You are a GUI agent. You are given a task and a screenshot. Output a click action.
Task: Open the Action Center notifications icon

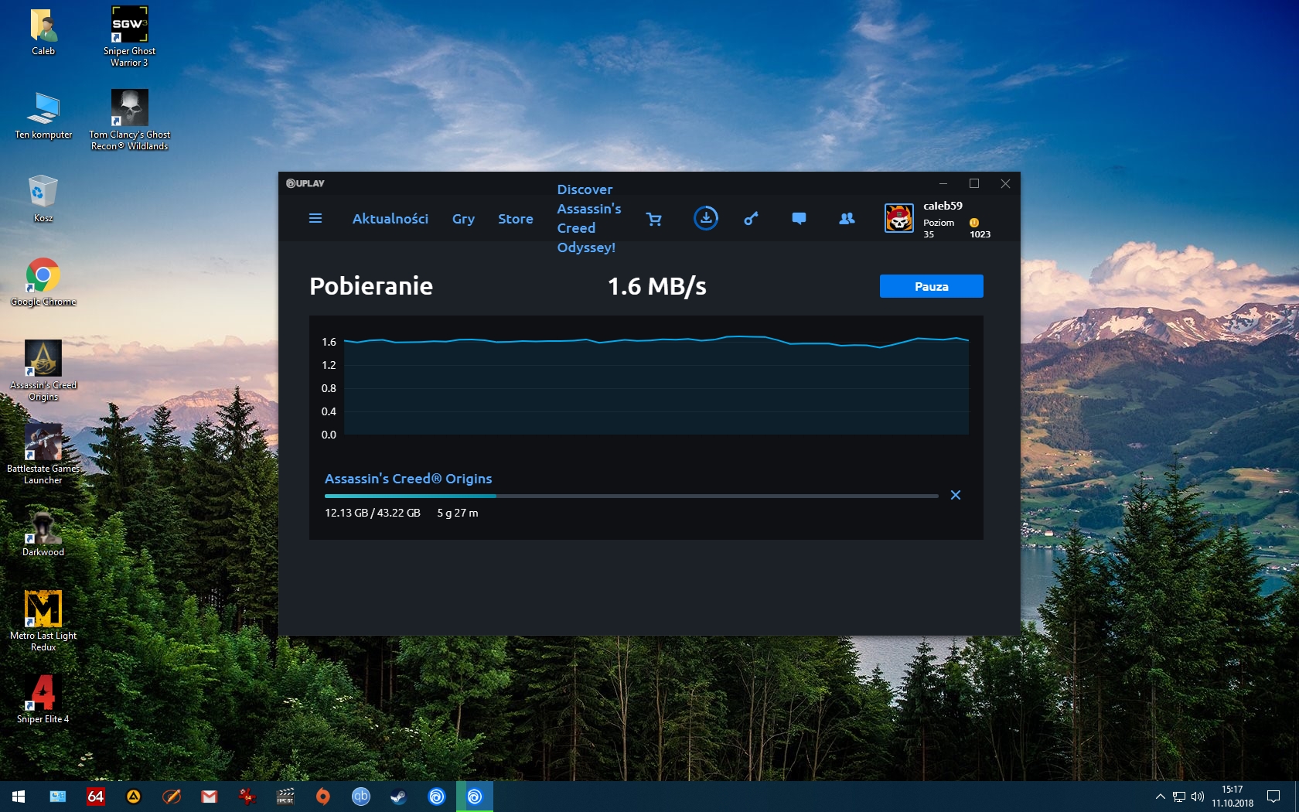(1273, 797)
